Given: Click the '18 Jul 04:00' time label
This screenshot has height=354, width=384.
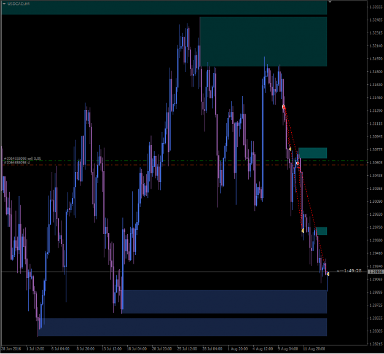Looking at the screenshot, I should coord(136,349).
